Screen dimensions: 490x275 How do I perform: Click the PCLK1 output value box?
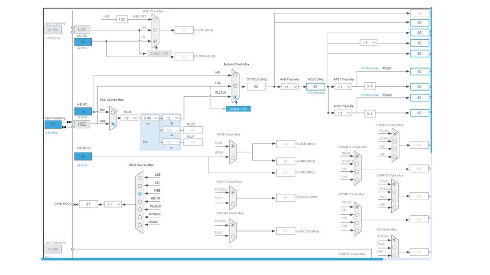419,71
